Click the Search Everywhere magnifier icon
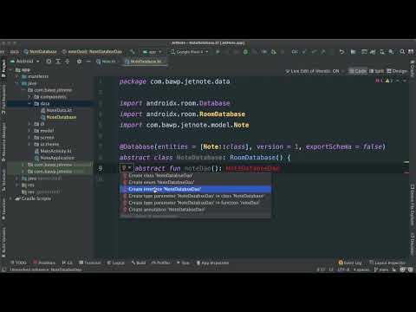416x312 pixels. [x=402, y=52]
